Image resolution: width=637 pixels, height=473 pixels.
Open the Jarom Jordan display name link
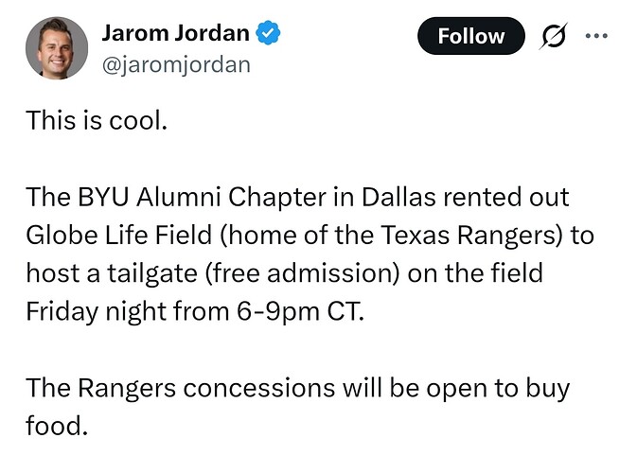coord(175,35)
